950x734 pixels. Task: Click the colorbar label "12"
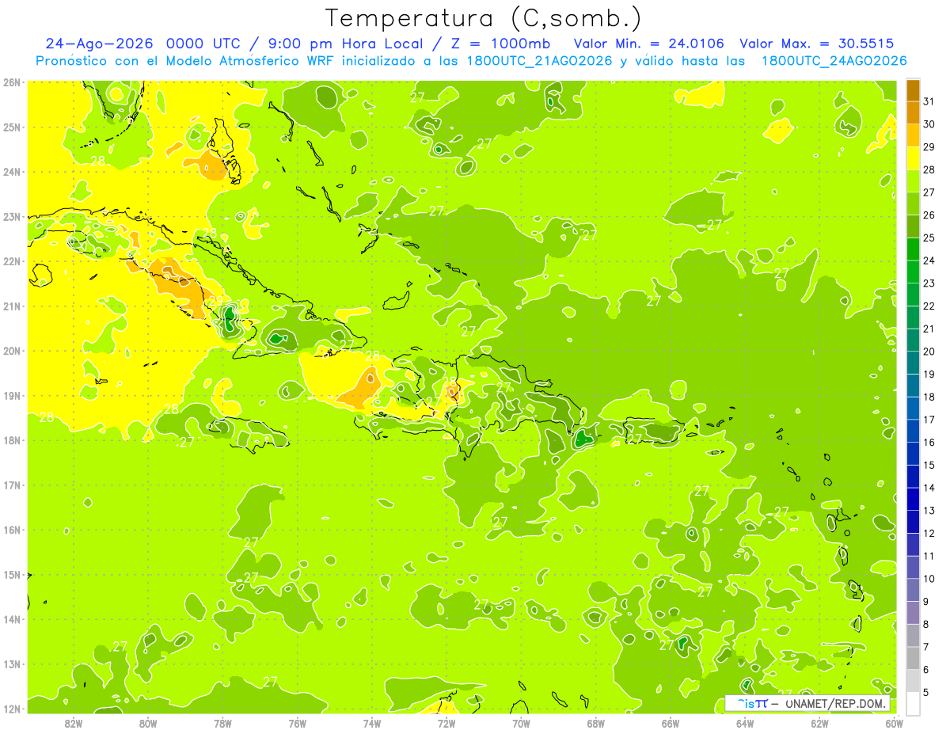pyautogui.click(x=929, y=533)
